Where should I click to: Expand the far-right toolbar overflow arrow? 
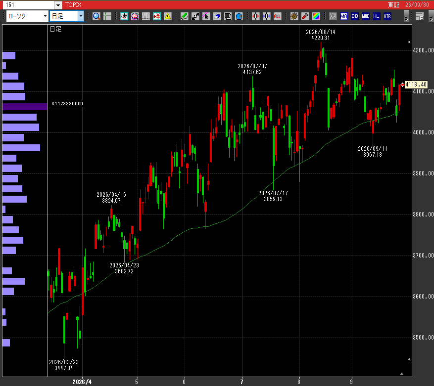point(431,16)
